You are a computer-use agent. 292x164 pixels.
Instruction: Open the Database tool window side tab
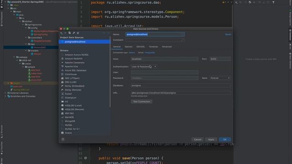[290, 35]
